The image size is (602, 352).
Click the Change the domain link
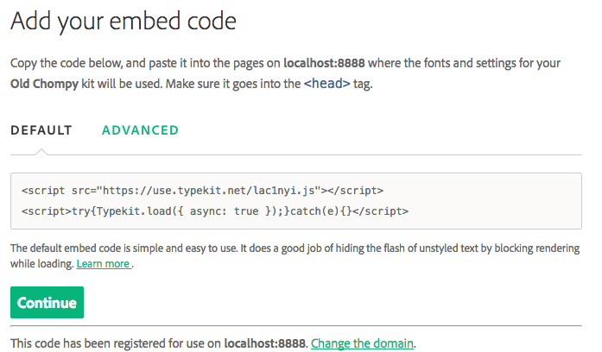(x=363, y=343)
